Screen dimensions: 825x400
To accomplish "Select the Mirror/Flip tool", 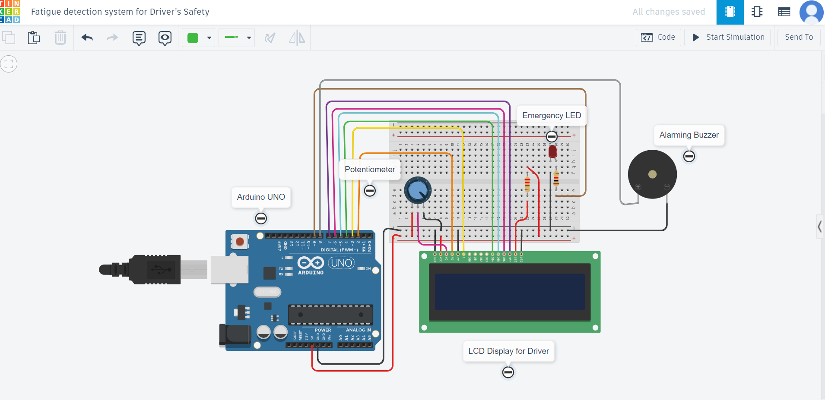I will 296,38.
